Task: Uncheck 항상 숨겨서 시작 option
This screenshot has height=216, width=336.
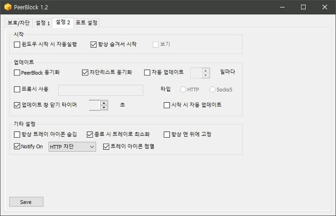Action: tap(94, 44)
